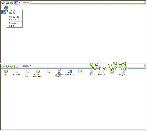This screenshot has width=147, height=131.
Task: Select the System Volume Information folder
Action: point(27,73)
